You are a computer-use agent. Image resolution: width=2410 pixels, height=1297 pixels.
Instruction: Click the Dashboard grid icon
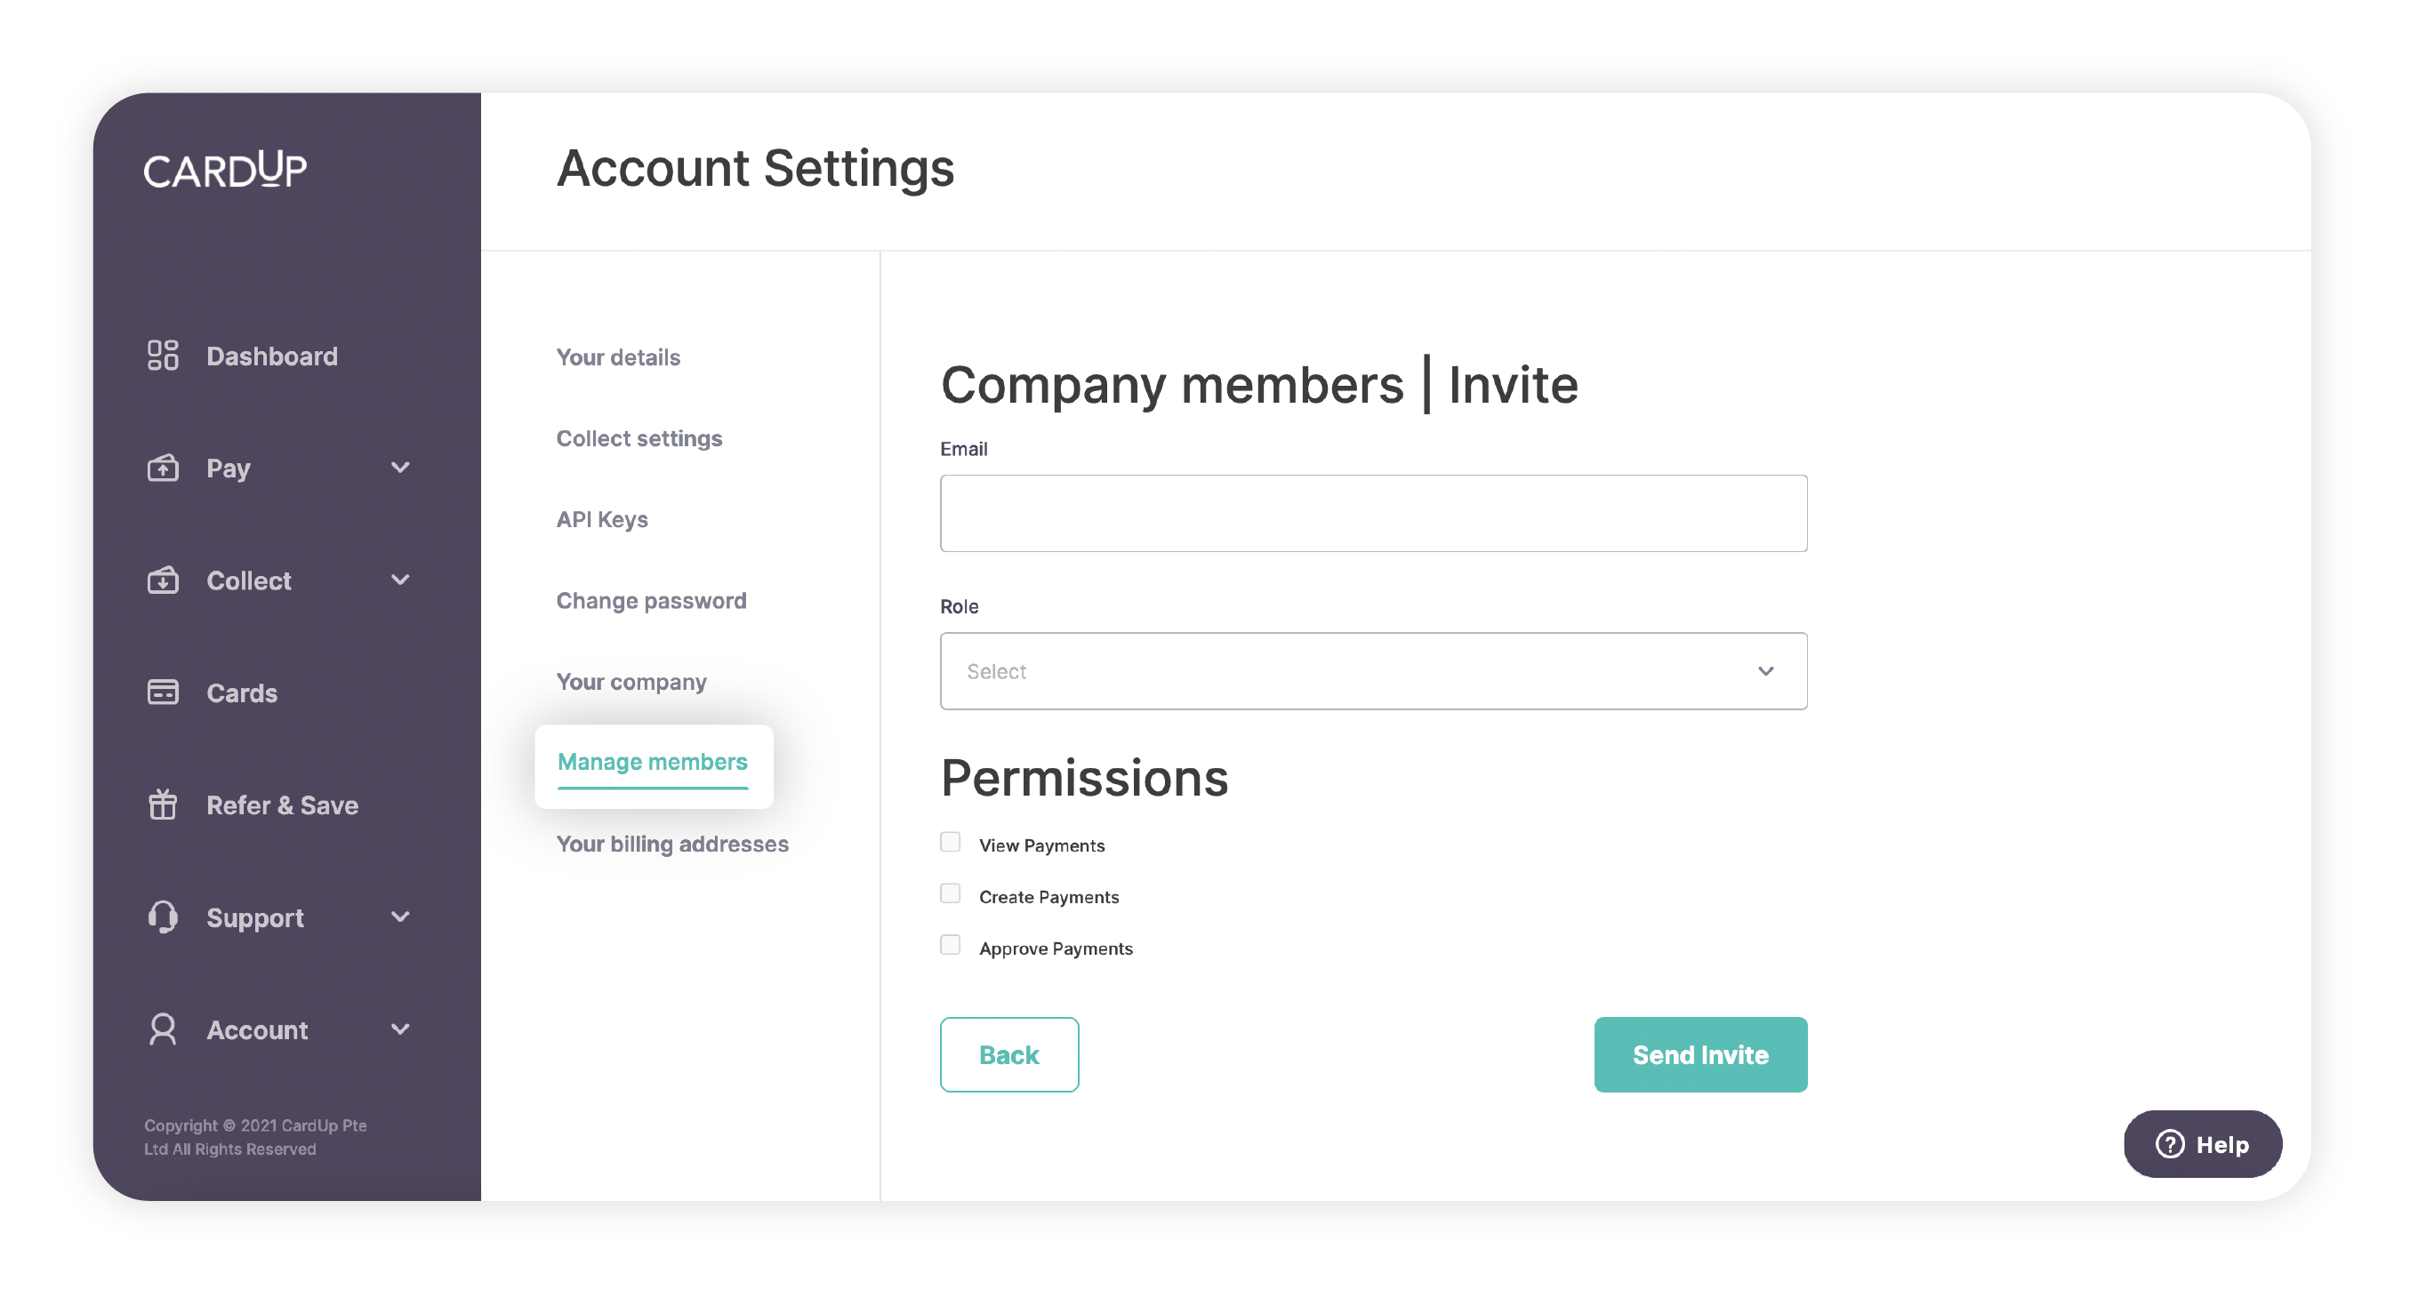pos(163,356)
